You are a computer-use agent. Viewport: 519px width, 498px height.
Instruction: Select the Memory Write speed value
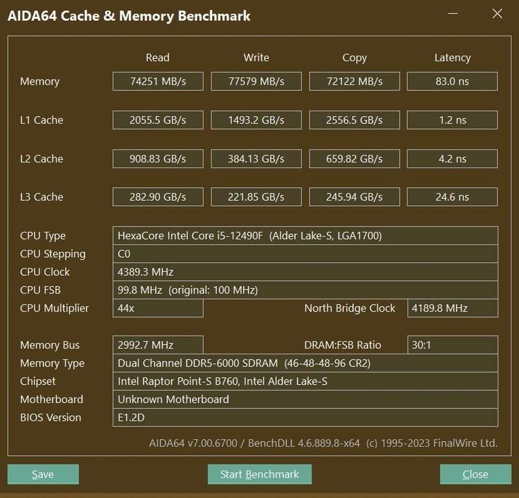click(x=256, y=81)
